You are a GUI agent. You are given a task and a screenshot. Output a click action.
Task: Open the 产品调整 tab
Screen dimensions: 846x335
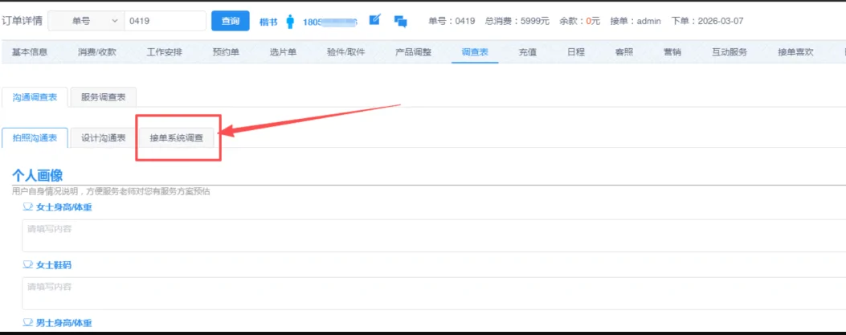[413, 52]
